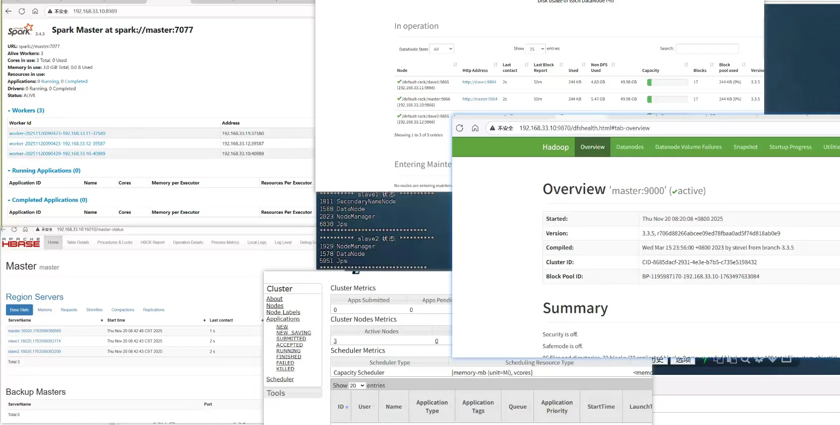This screenshot has height=425, width=840.
Task: Open the http://slave1:9864 datanode link
Action: pos(479,82)
